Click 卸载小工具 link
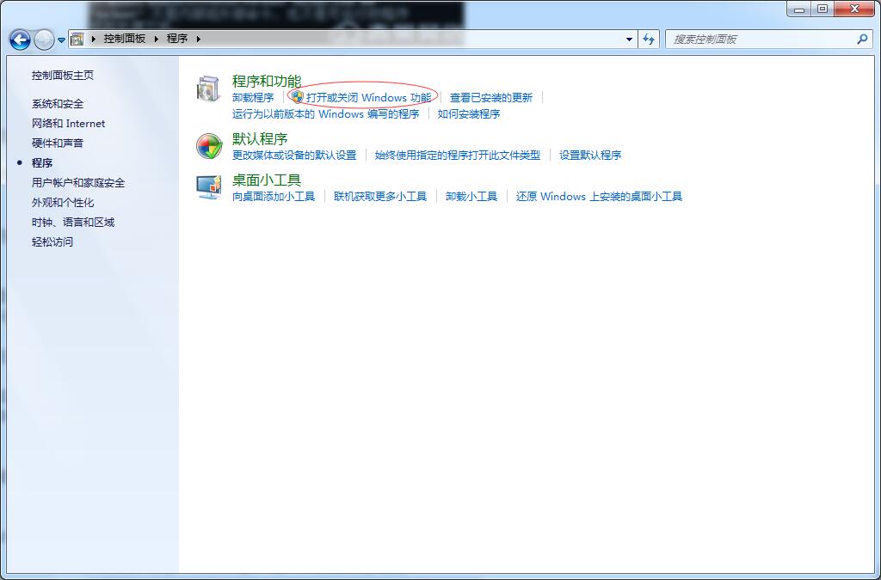Image resolution: width=881 pixels, height=580 pixels. click(x=471, y=196)
